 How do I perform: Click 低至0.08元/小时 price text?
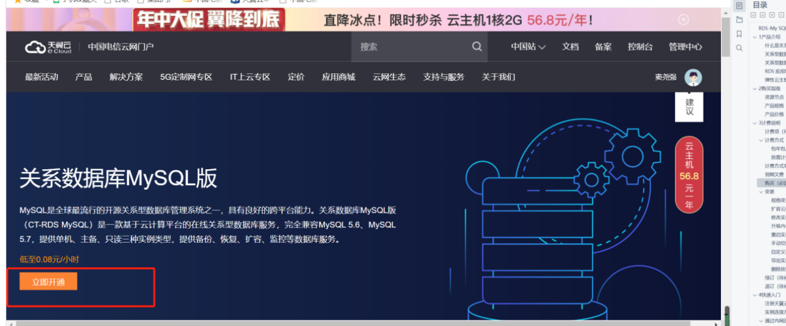tap(49, 259)
